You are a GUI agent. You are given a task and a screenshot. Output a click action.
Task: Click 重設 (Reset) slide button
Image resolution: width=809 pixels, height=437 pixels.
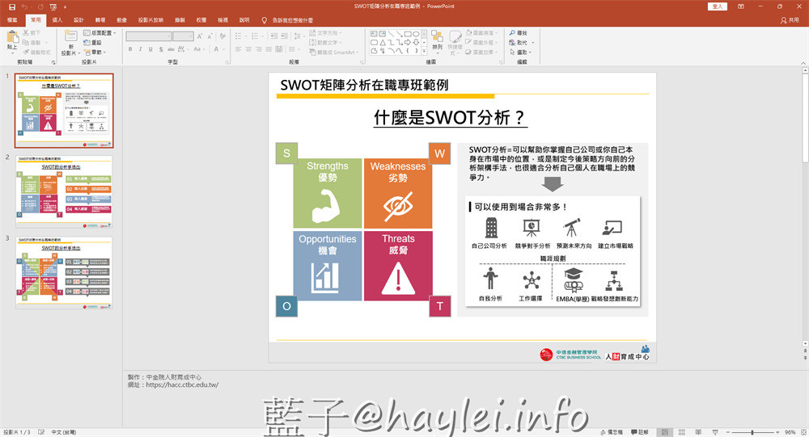point(93,43)
